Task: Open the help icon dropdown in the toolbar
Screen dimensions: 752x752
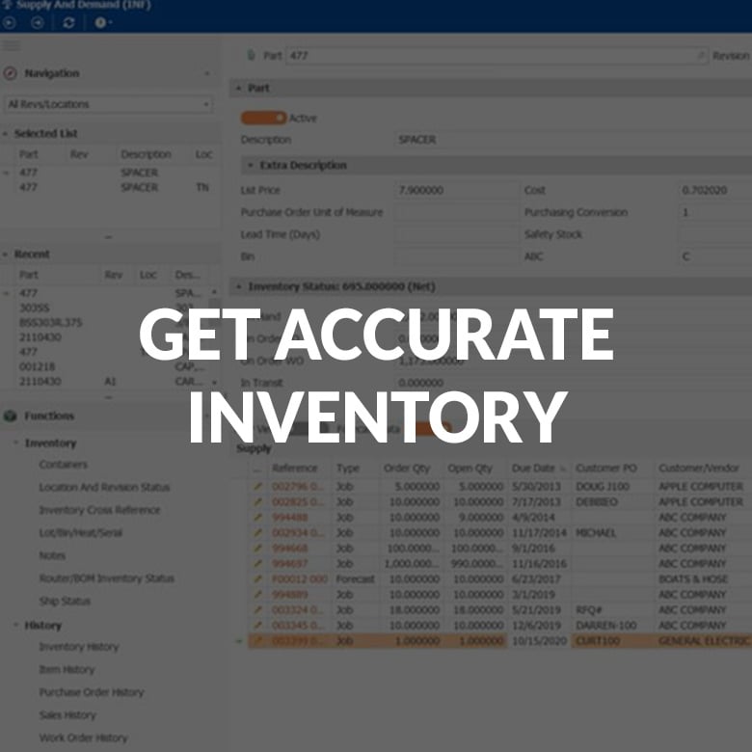Action: [101, 23]
